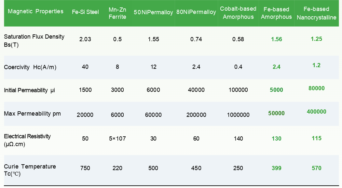Click the Coercivity Hc(A/m) row label
This screenshot has width=342, height=188.
[30, 67]
